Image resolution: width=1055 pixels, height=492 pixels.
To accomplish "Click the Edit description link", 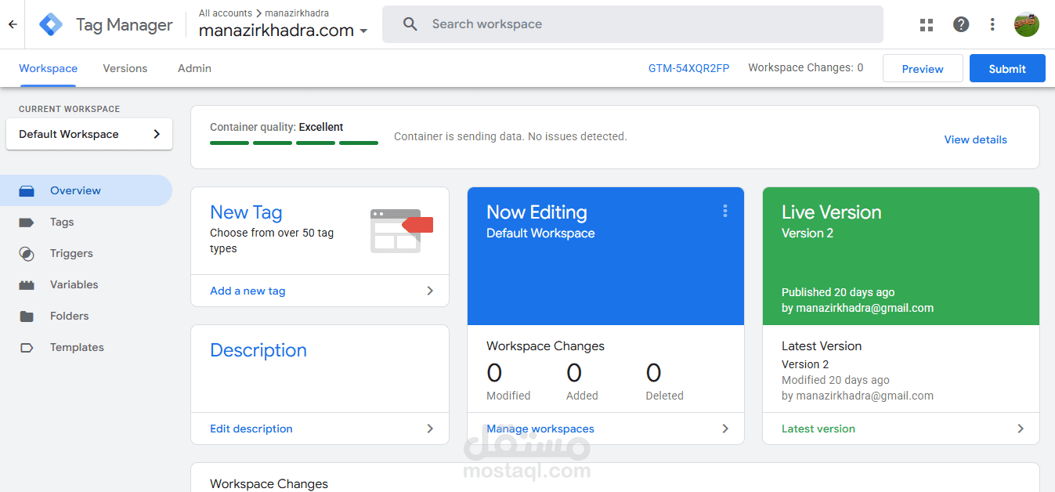I will [x=251, y=429].
